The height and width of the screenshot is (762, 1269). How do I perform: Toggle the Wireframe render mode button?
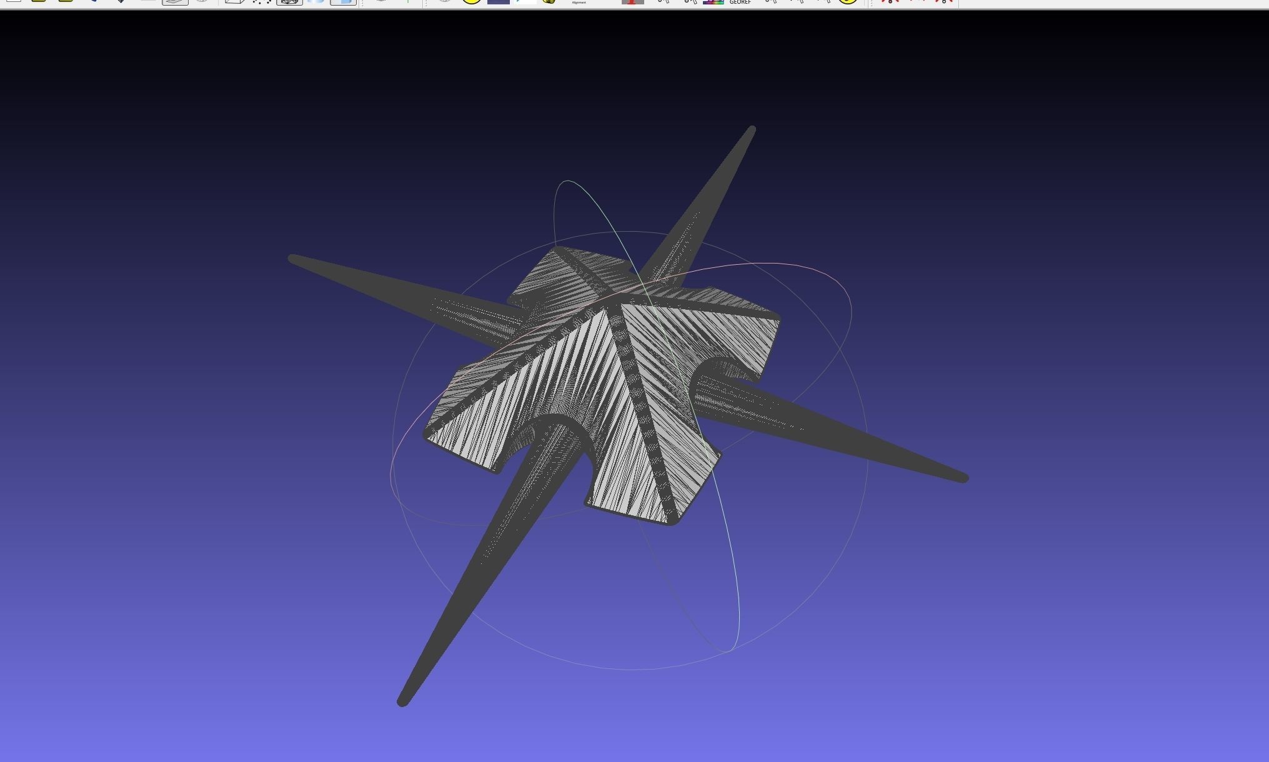[x=289, y=2]
